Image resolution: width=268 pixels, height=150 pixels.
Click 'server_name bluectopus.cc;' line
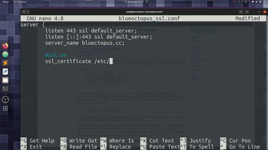pyautogui.click(x=85, y=43)
